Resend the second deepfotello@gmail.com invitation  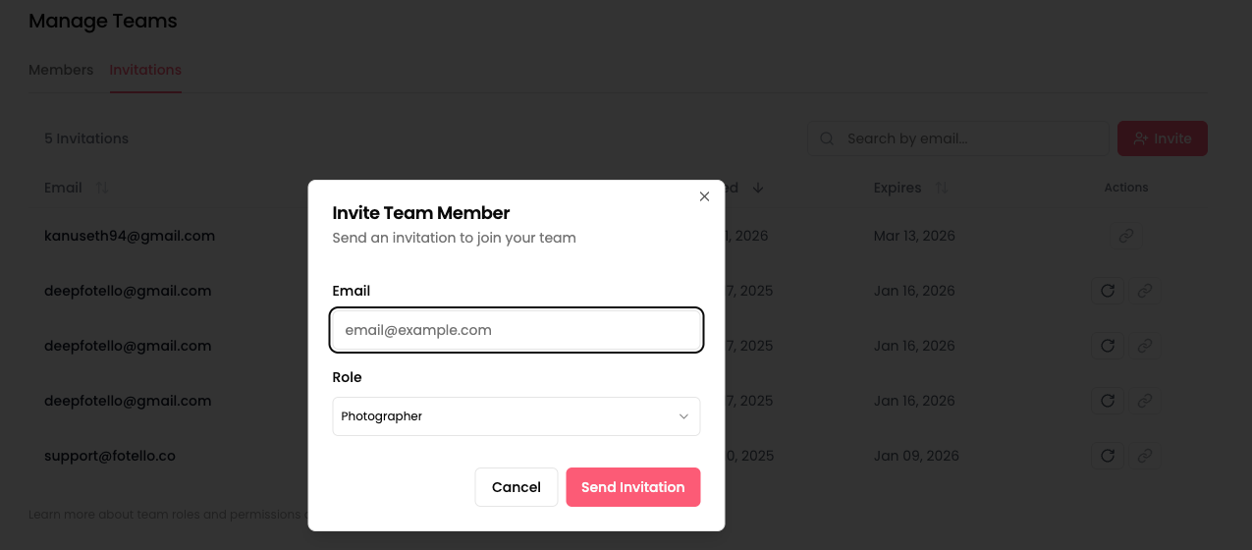(x=1108, y=346)
